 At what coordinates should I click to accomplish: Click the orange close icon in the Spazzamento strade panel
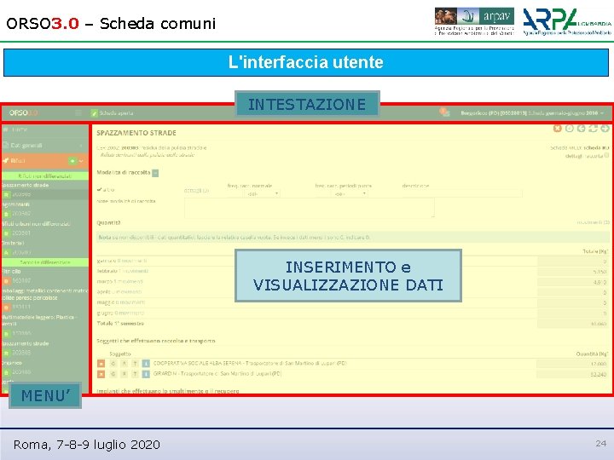pyautogui.click(x=557, y=129)
